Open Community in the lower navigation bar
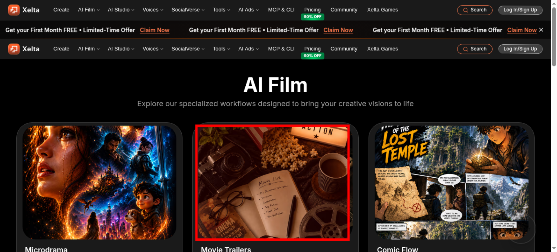The image size is (557, 252). pos(344,49)
